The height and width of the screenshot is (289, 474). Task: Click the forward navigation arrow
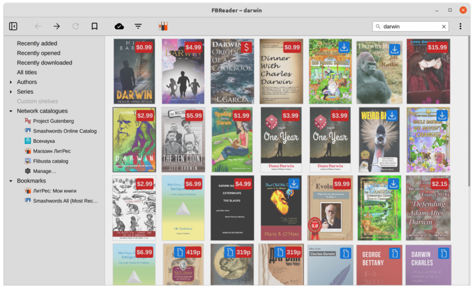pos(57,26)
